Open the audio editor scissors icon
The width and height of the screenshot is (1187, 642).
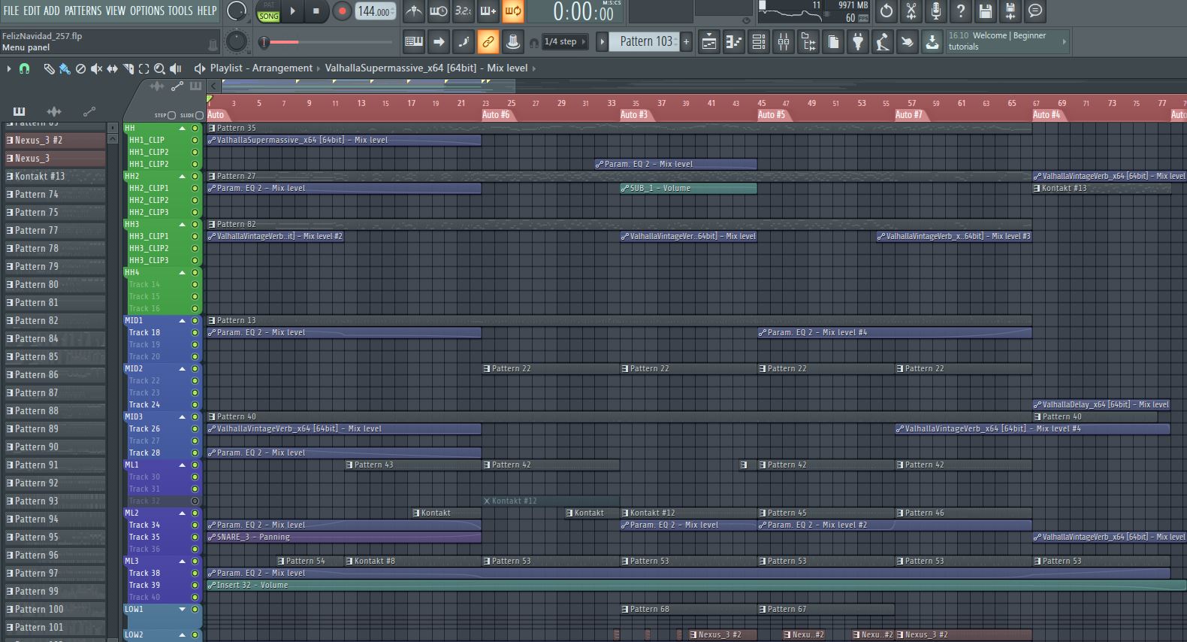(x=911, y=11)
